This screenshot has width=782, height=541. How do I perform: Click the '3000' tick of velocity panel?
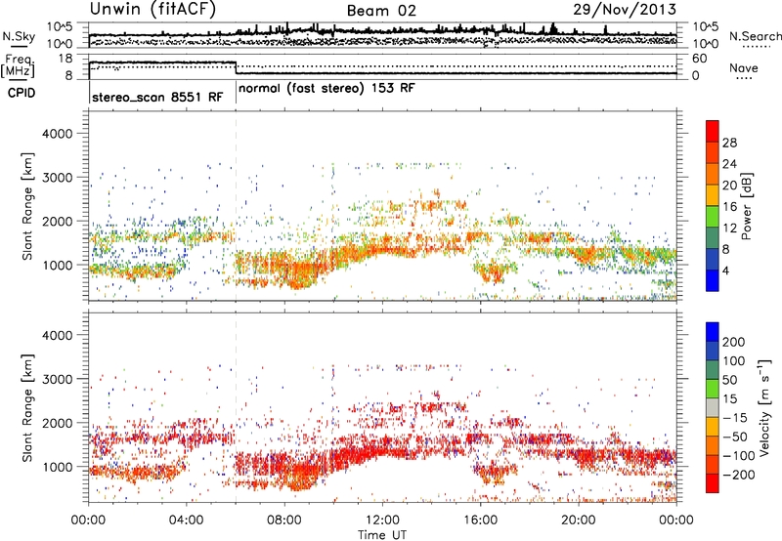[57, 379]
